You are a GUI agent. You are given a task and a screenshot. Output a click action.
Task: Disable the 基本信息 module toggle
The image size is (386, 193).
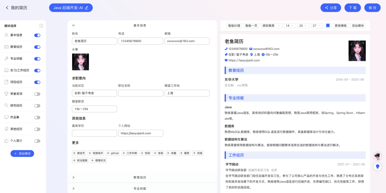(x=37, y=35)
